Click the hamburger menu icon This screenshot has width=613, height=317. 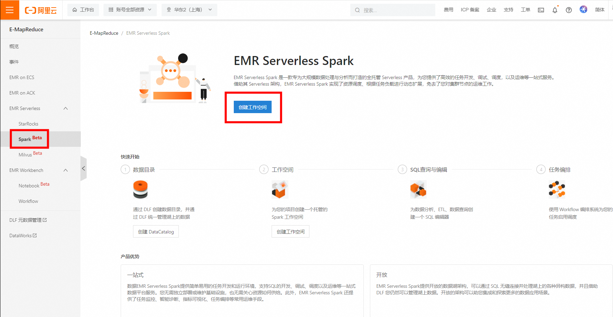click(x=10, y=10)
